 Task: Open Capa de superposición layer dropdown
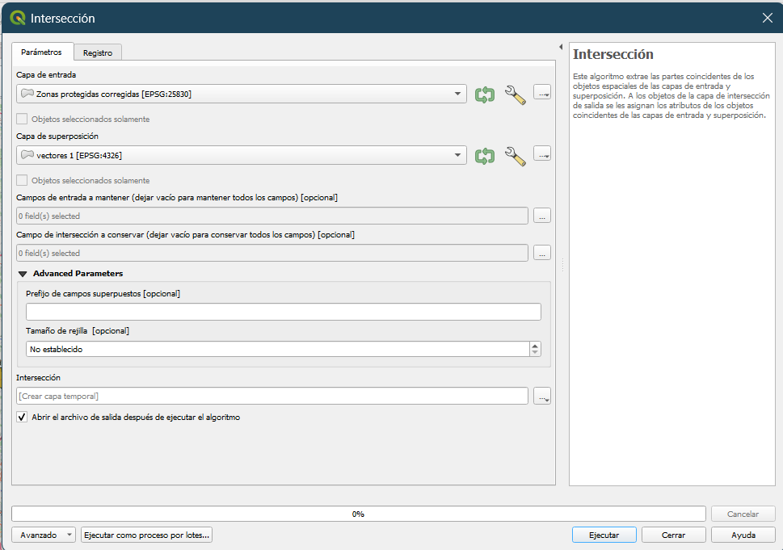point(241,155)
